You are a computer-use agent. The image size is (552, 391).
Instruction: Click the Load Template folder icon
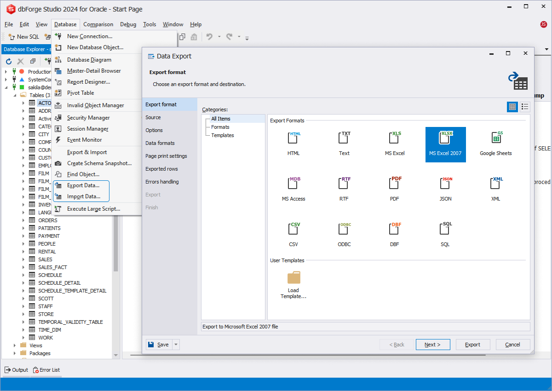coord(293,278)
